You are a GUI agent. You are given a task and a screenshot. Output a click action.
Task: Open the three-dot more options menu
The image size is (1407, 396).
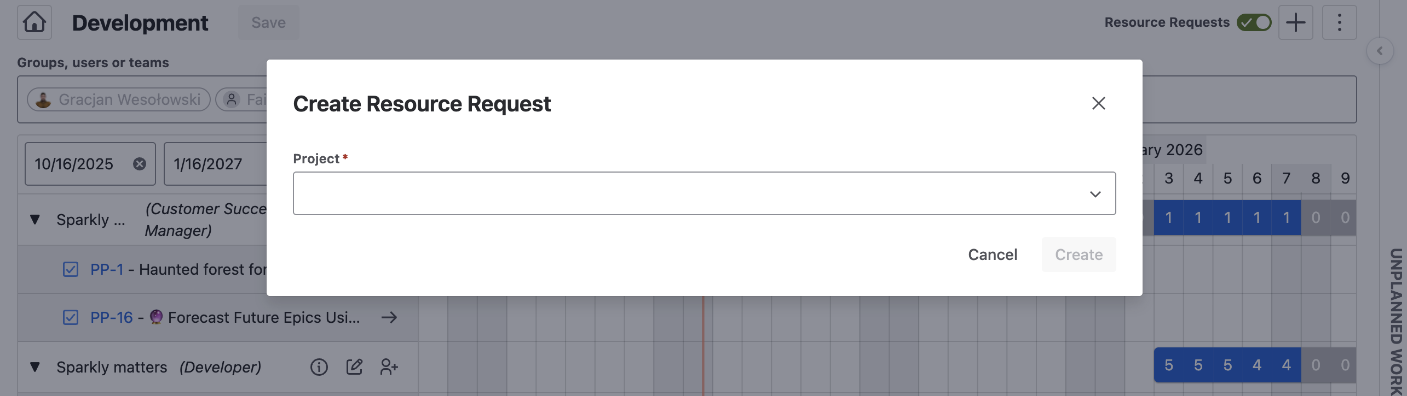[x=1339, y=22]
